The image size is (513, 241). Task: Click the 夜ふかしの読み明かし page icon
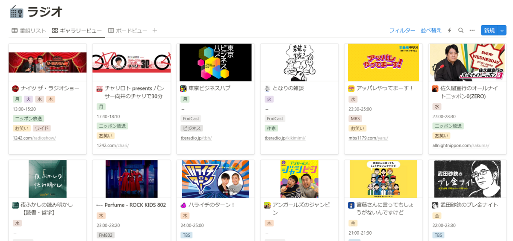(x=15, y=205)
